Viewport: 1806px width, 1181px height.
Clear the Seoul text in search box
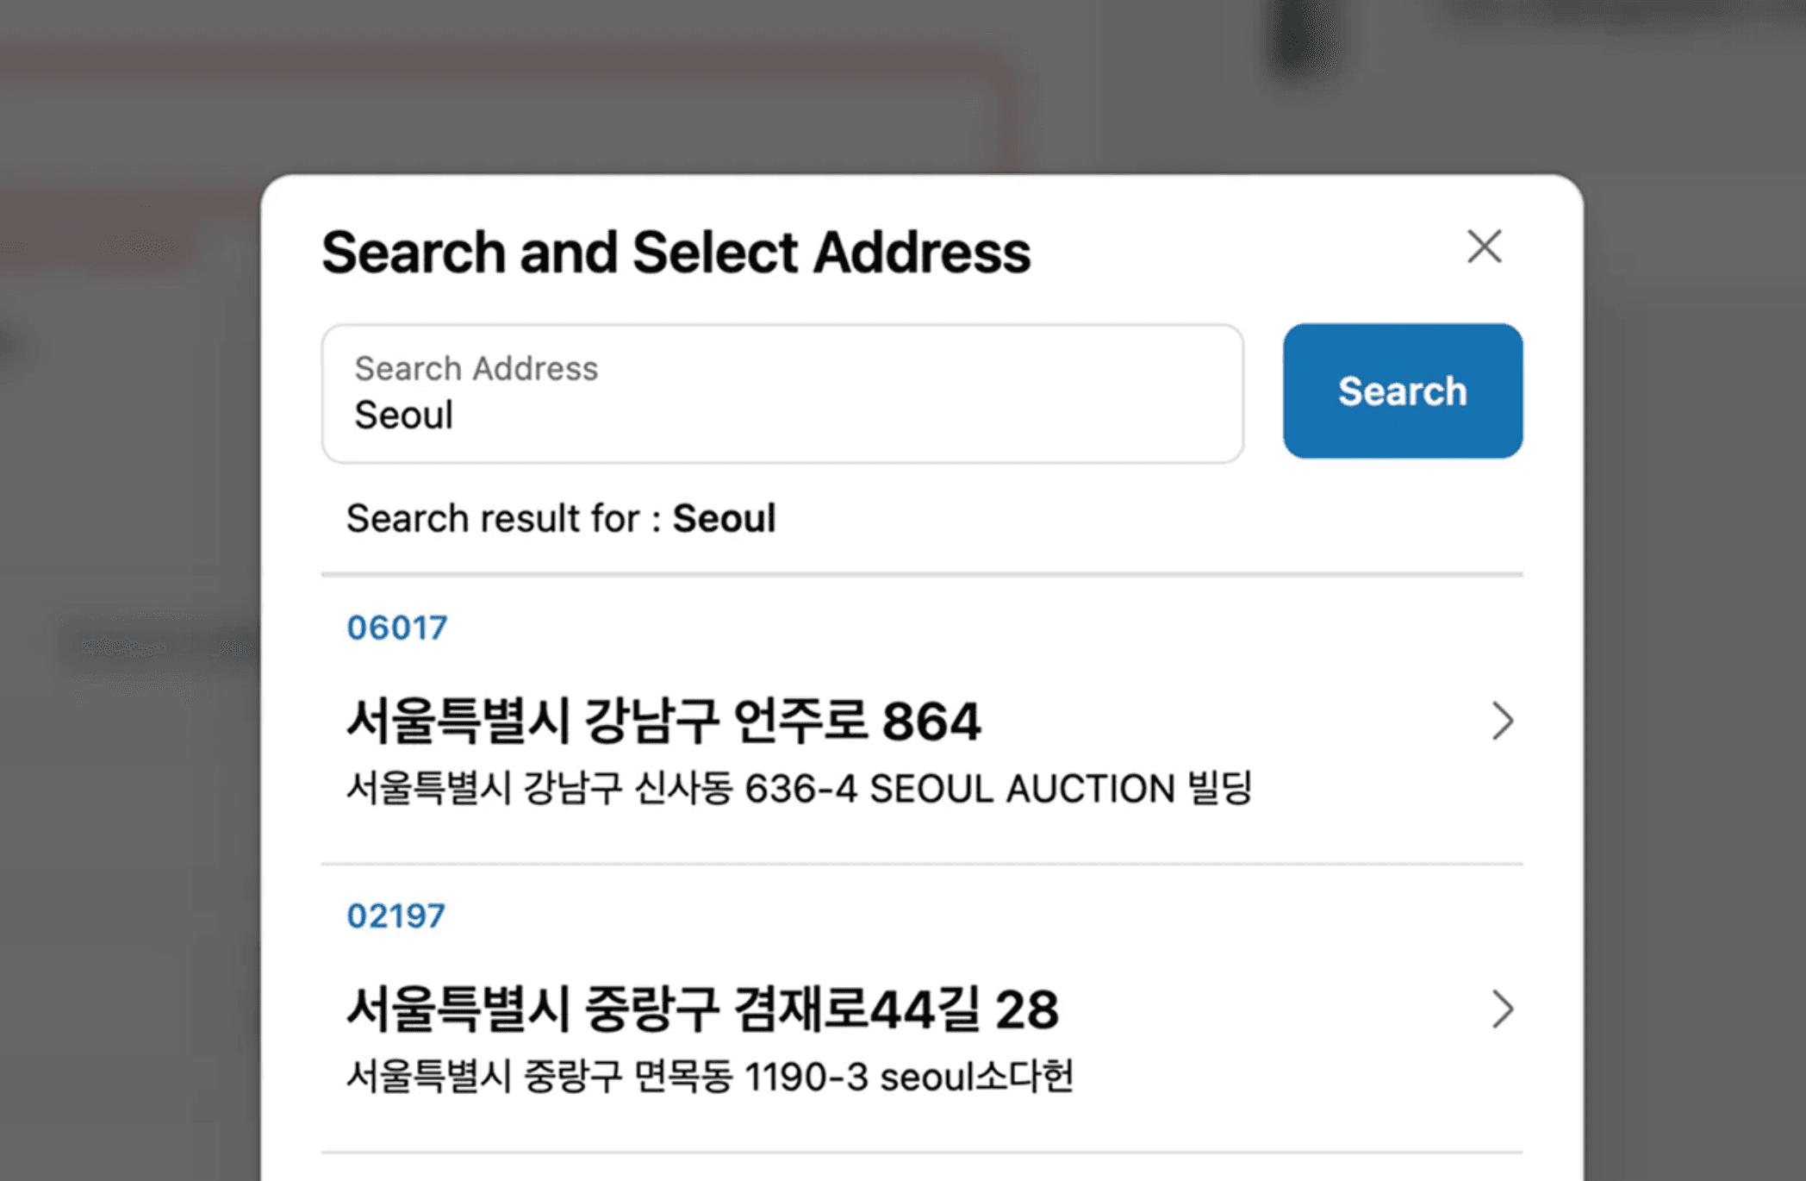click(404, 416)
